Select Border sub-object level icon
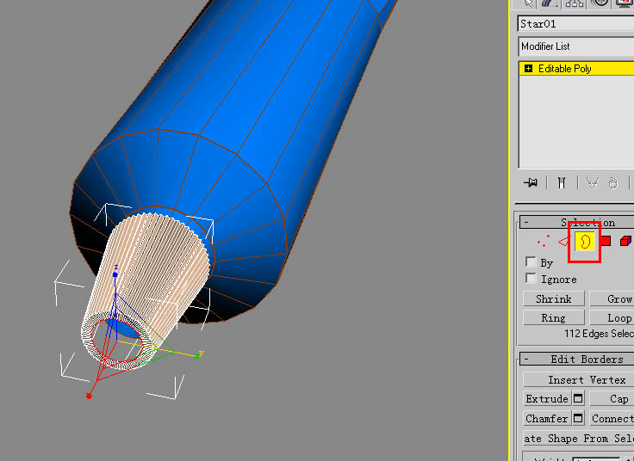634x461 pixels. (585, 242)
